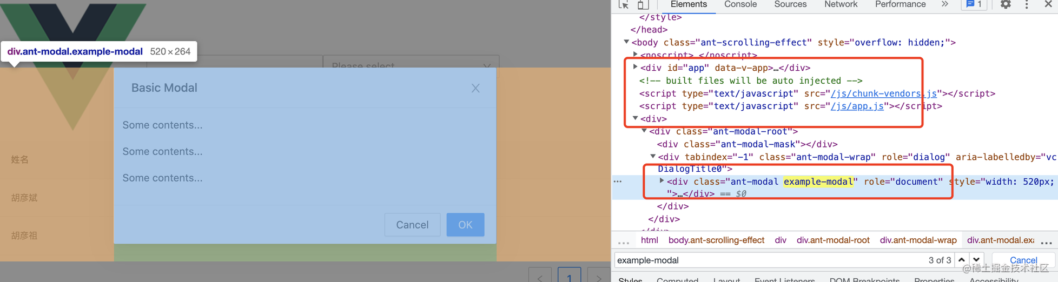
Task: Switch to the Performance tab
Action: (x=901, y=4)
